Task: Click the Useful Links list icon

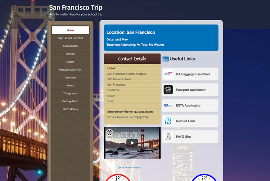Action: pyautogui.click(x=166, y=59)
